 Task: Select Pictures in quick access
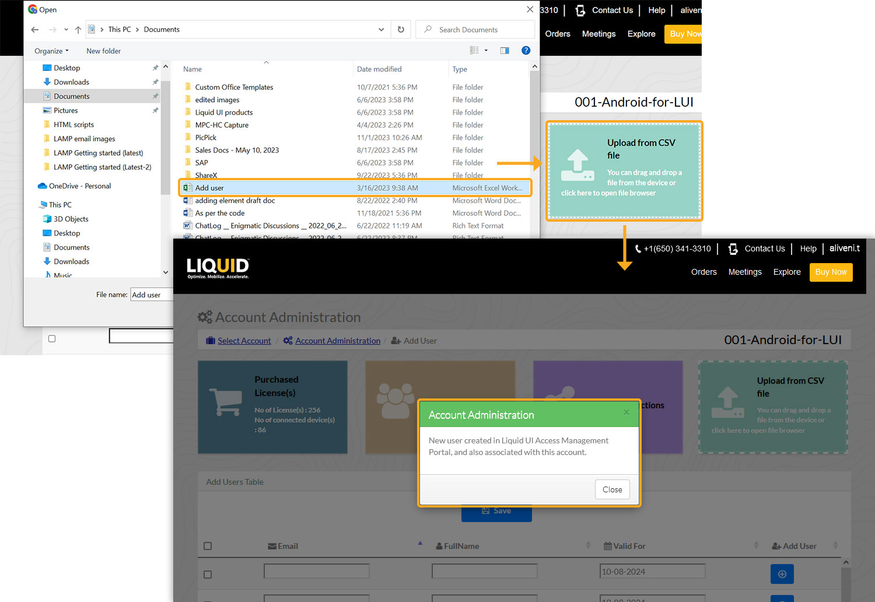(x=65, y=111)
